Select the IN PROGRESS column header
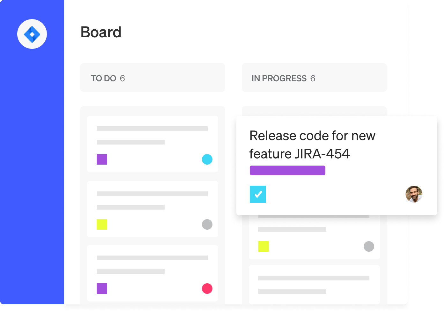The width and height of the screenshot is (445, 312). coord(314,78)
